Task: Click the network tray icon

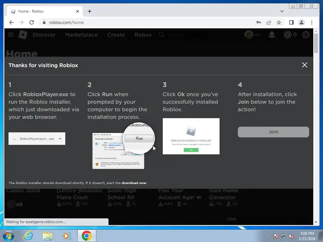Action: tap(284, 236)
